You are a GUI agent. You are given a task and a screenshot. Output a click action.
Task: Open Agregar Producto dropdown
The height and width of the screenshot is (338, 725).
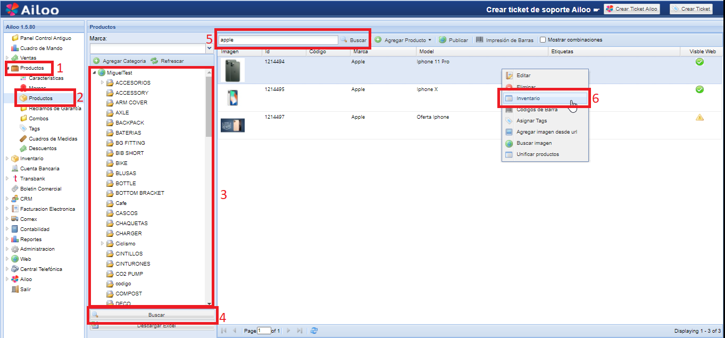click(403, 40)
